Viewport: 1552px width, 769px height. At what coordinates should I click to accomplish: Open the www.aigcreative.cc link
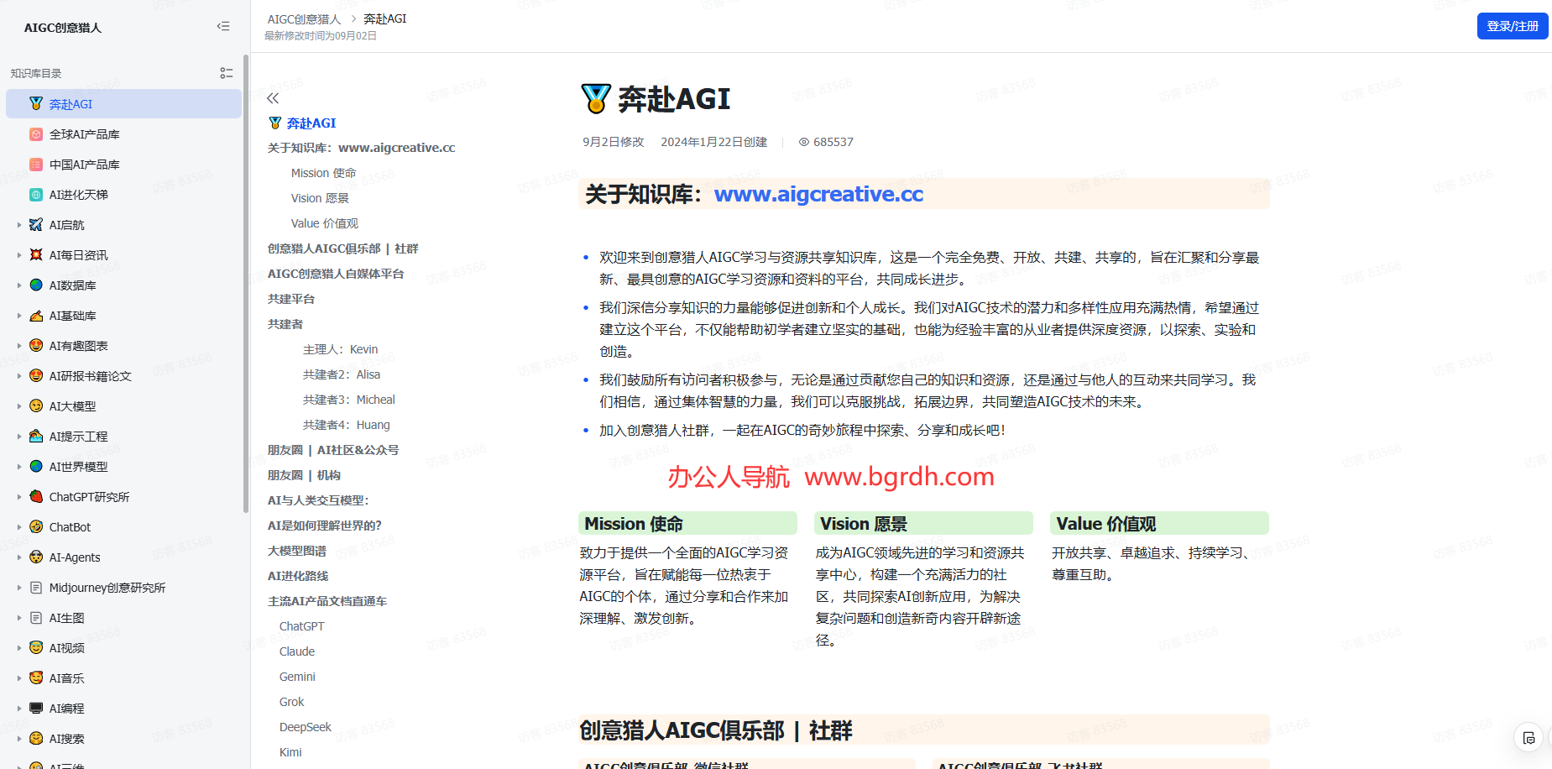point(818,194)
